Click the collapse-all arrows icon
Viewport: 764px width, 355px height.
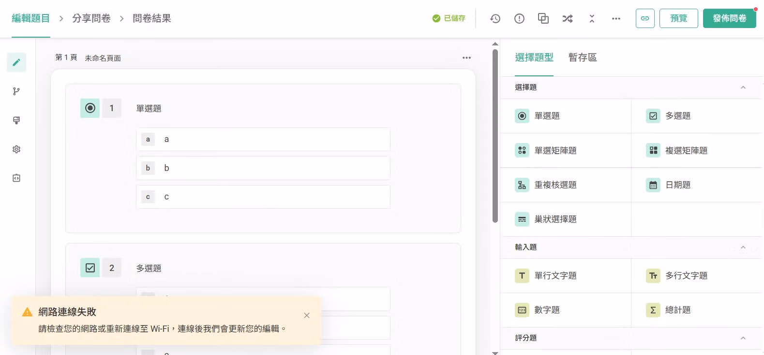(x=592, y=18)
